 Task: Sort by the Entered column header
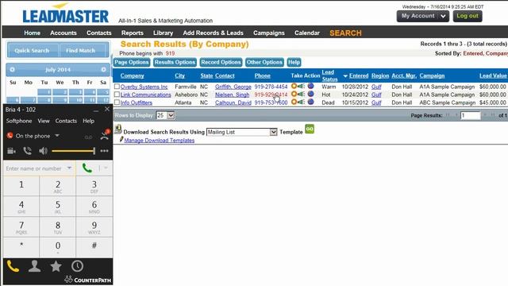click(x=359, y=75)
